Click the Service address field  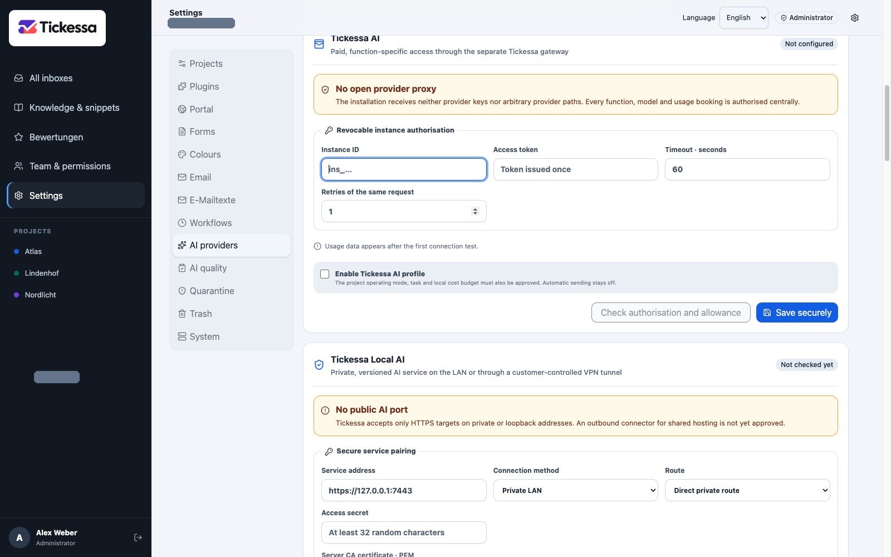tap(404, 491)
